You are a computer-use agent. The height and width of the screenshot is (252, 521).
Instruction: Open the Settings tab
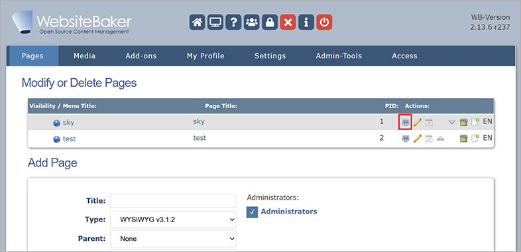coord(270,56)
